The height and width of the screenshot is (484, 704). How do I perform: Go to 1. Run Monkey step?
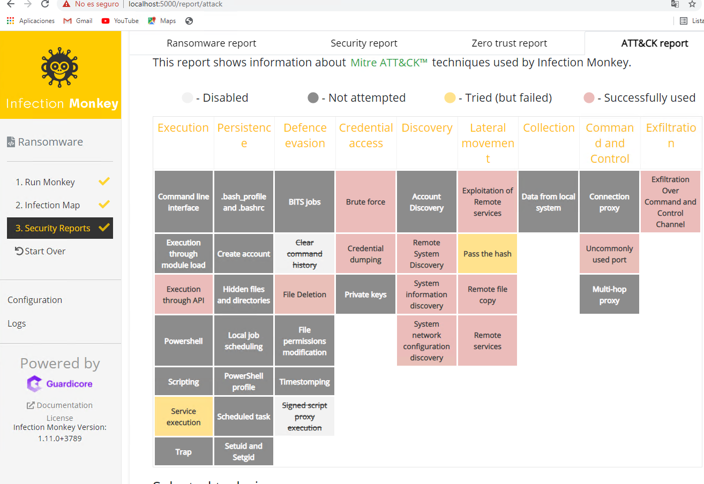(45, 182)
